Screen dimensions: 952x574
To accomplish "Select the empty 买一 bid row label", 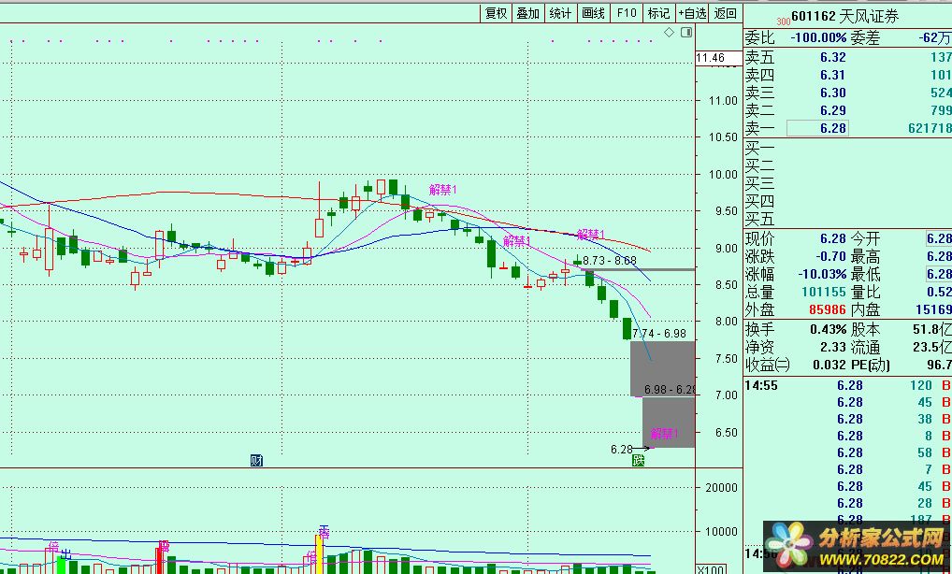I will [759, 148].
